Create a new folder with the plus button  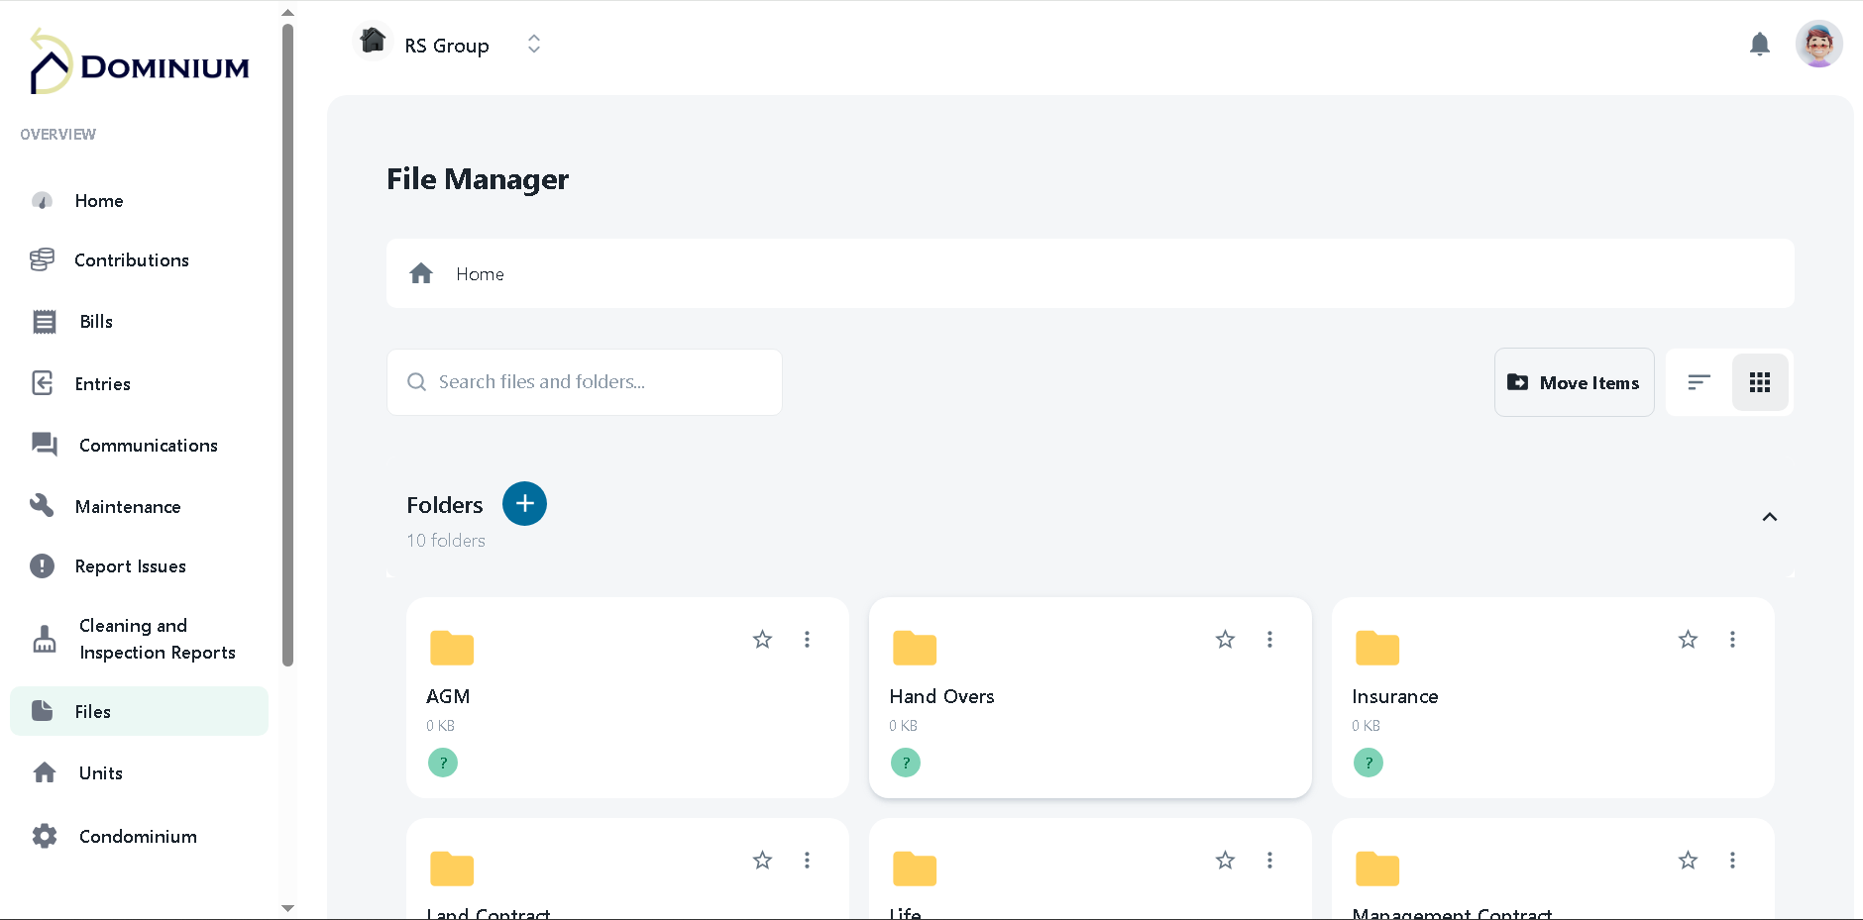524,503
